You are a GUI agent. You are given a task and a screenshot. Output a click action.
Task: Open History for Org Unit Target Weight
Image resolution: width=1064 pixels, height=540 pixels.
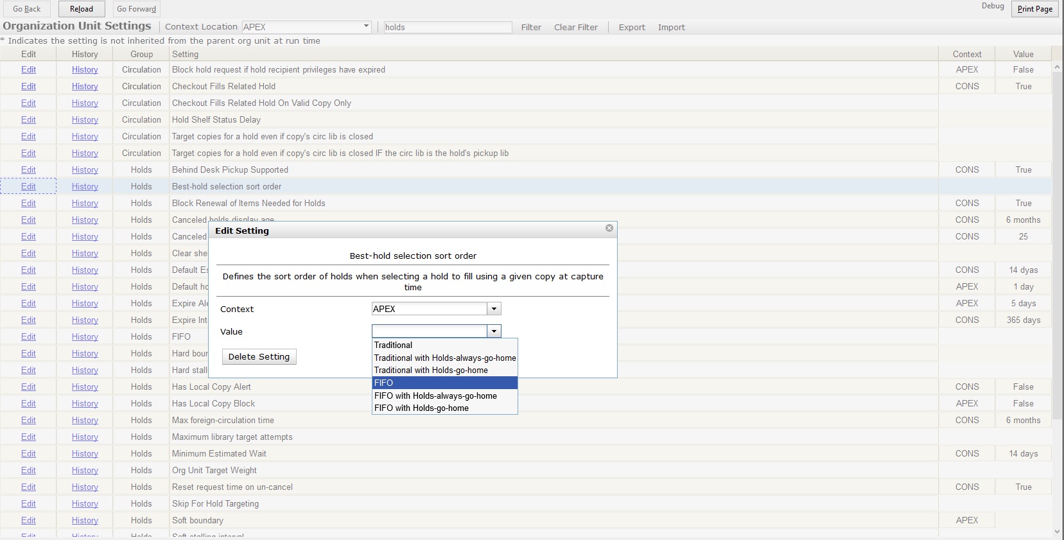coord(85,470)
